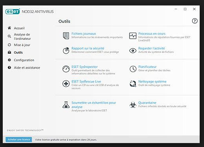204x147 pixels.
Task: Click the Aide et assistance question icon
Action: 9,67
